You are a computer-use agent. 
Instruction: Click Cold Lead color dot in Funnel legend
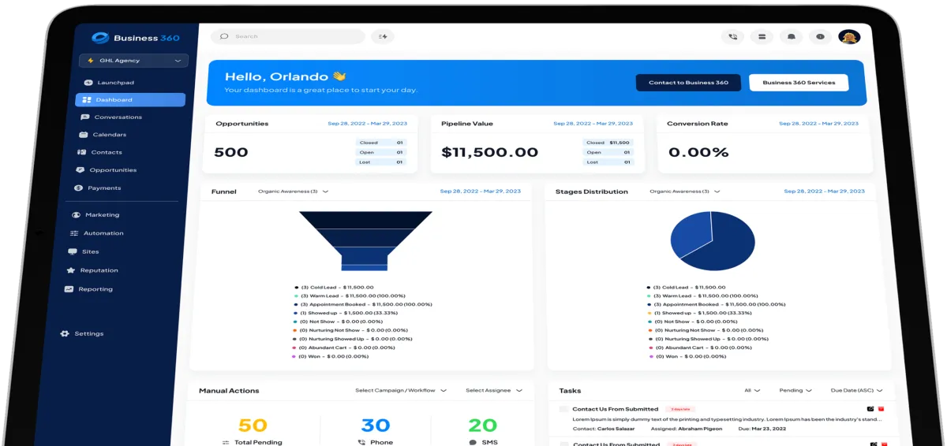296,288
